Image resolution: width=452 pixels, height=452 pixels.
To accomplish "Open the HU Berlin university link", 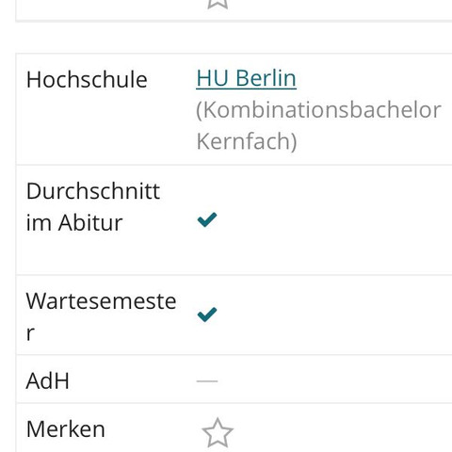I will pyautogui.click(x=246, y=78).
